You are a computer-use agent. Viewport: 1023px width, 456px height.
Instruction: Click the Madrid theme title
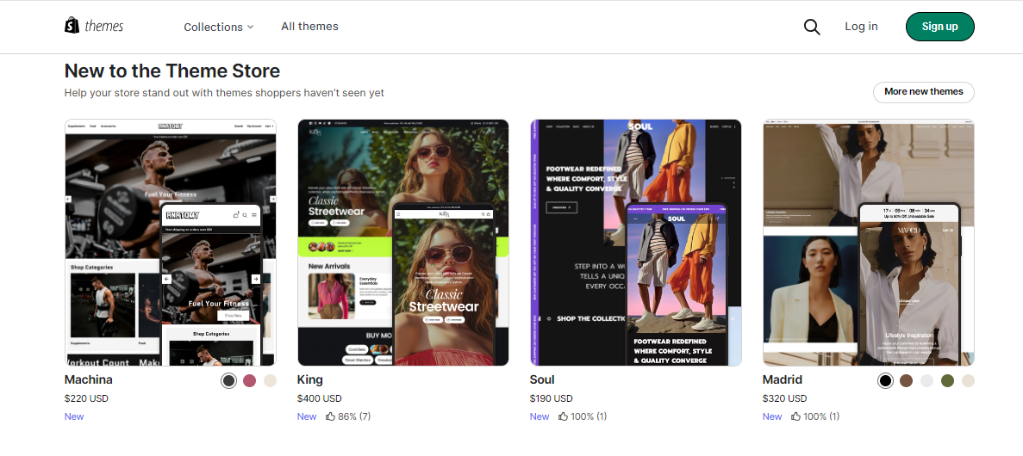click(783, 379)
